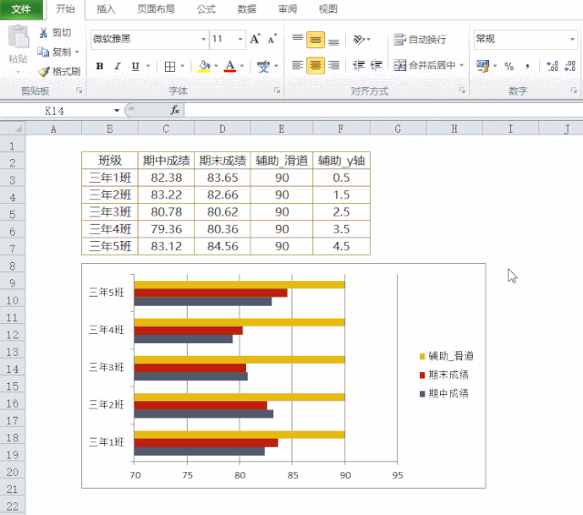This screenshot has height=515, width=583.
Task: Click the 自动换行 wrap text button
Action: pyautogui.click(x=420, y=39)
